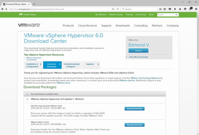Toggle reader view icon in address bar

click(113, 9)
